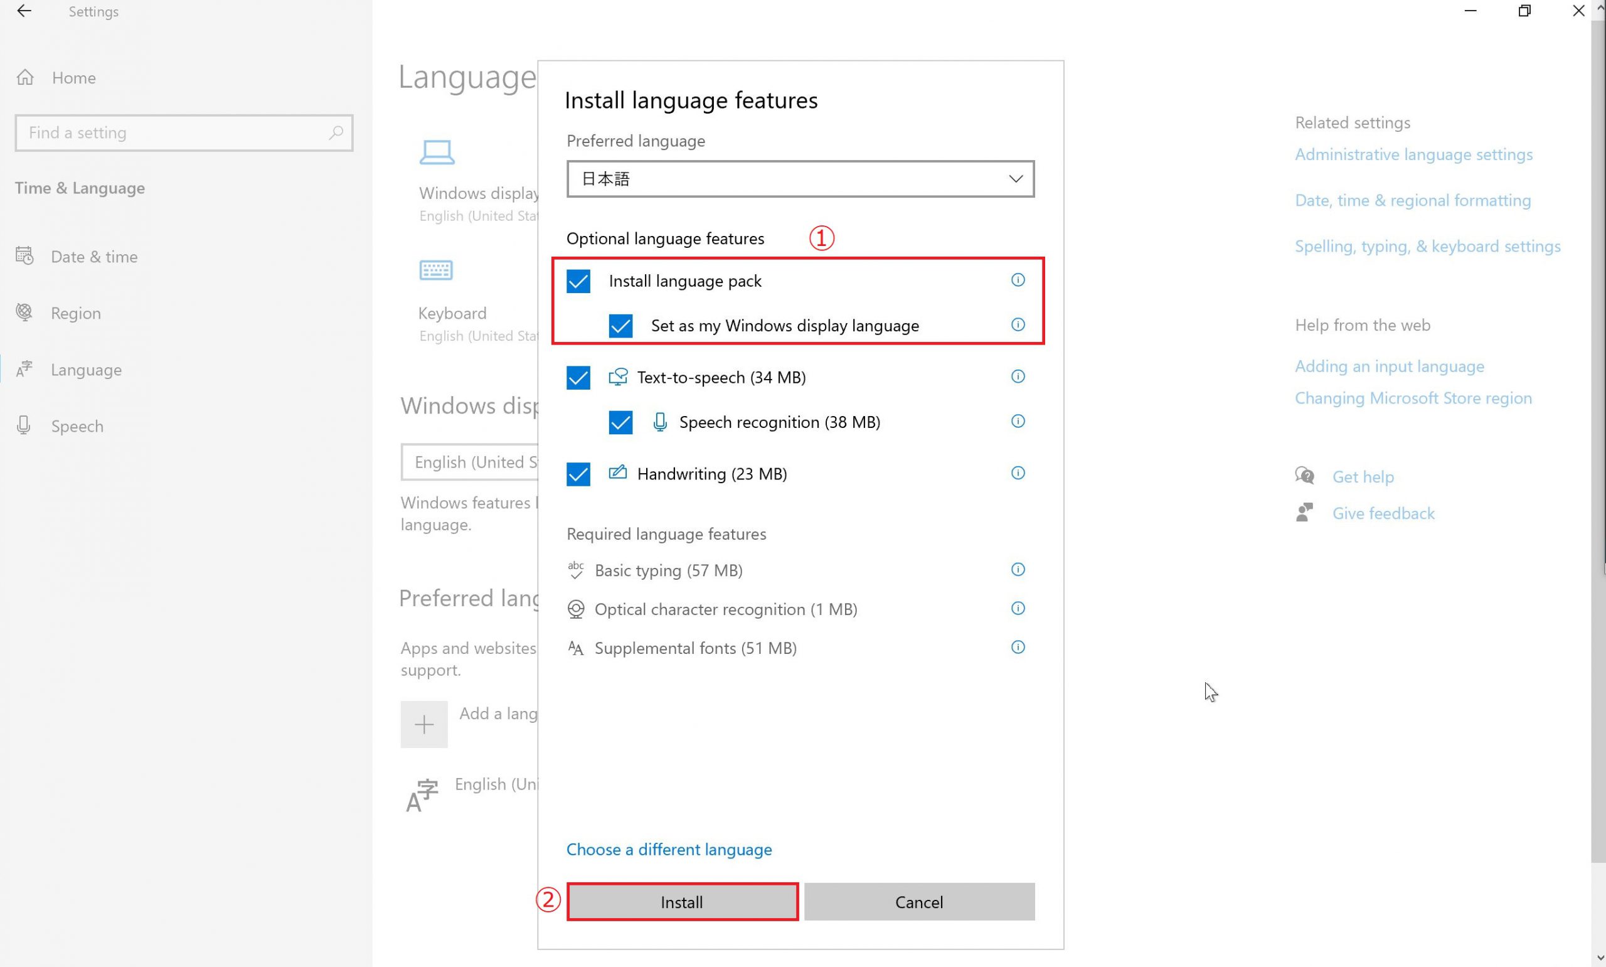
Task: Cancel the language features dialog
Action: click(x=918, y=902)
